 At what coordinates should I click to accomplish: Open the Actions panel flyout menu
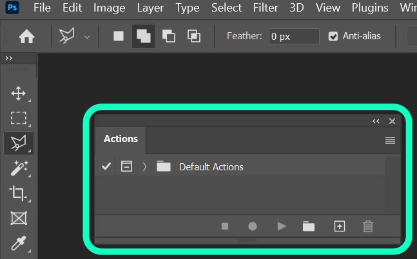(390, 140)
